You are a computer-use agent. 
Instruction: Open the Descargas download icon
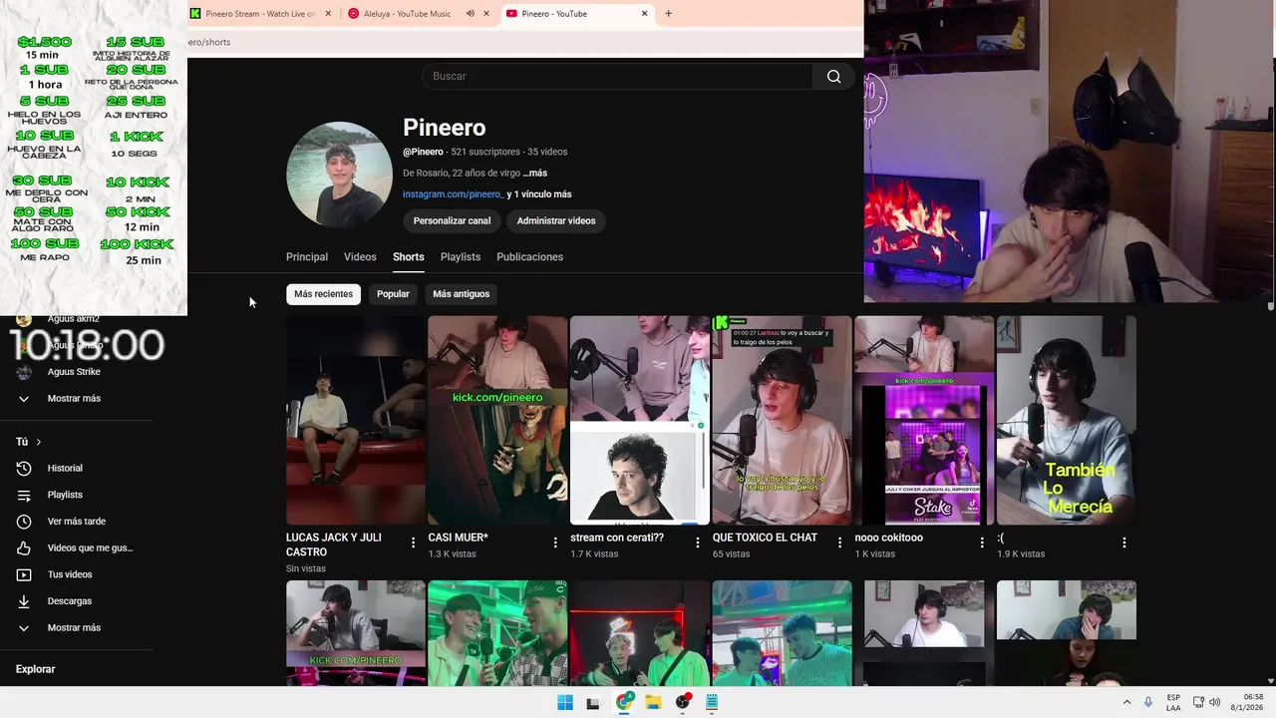[24, 601]
